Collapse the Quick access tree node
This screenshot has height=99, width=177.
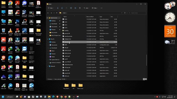pos(48,18)
